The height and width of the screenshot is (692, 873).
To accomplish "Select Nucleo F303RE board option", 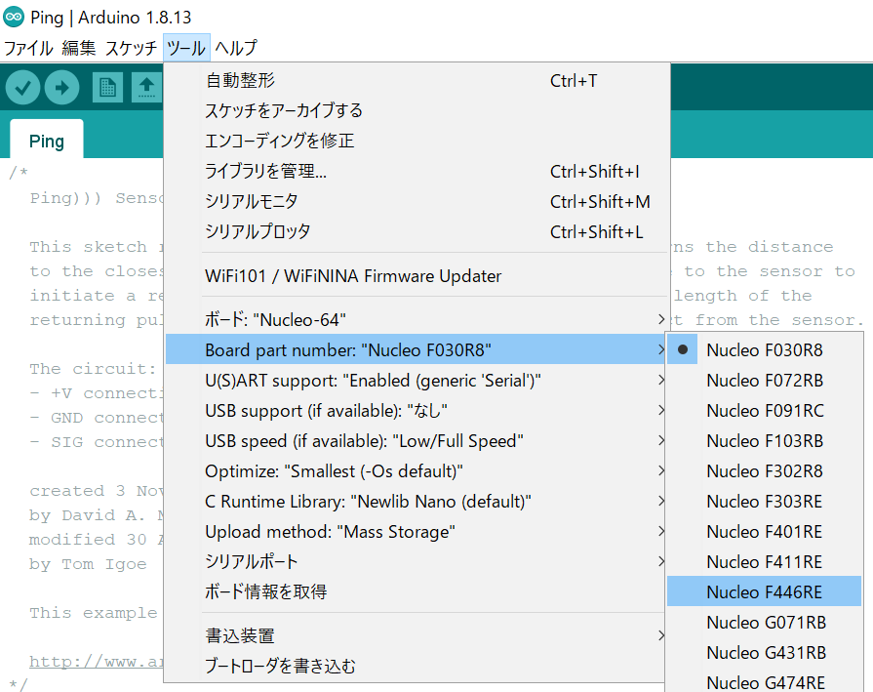I will coord(765,502).
